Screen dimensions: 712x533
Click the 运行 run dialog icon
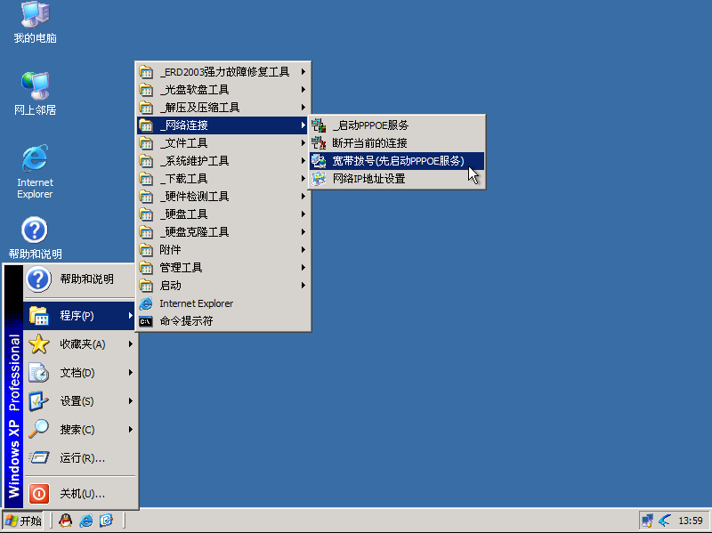click(x=39, y=457)
